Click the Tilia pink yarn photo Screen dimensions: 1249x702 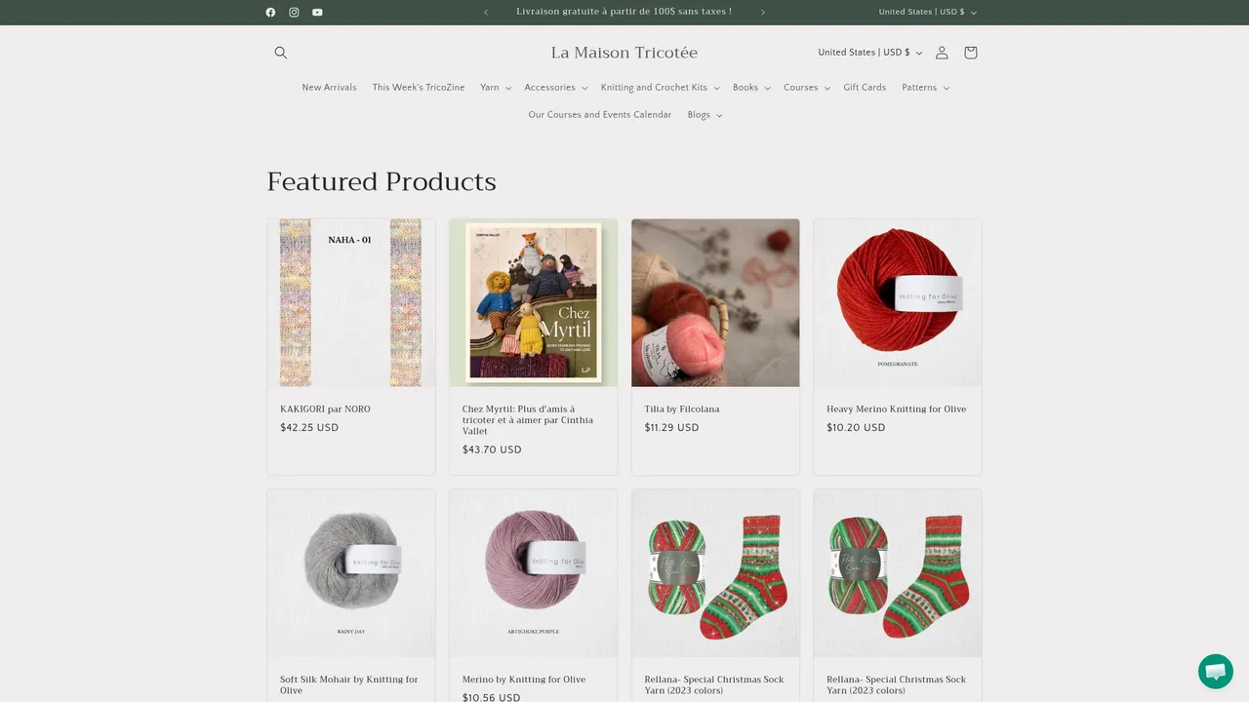tap(715, 302)
